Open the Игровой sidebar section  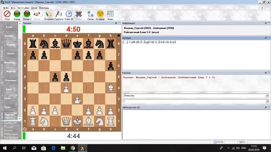[11, 62]
